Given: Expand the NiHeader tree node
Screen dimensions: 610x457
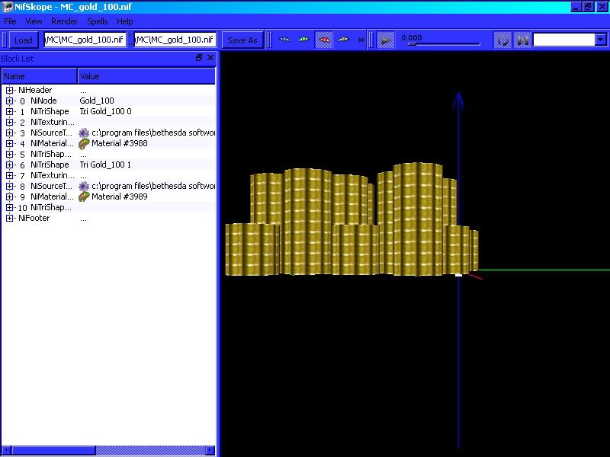Looking at the screenshot, I should (x=9, y=90).
